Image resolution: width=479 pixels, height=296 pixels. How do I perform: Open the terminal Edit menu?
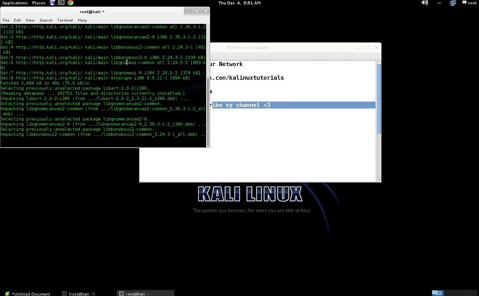pyautogui.click(x=17, y=20)
